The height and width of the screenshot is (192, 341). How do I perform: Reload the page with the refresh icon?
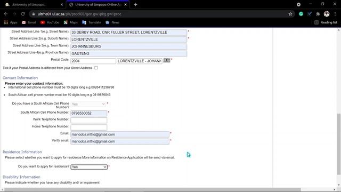pos(23,14)
